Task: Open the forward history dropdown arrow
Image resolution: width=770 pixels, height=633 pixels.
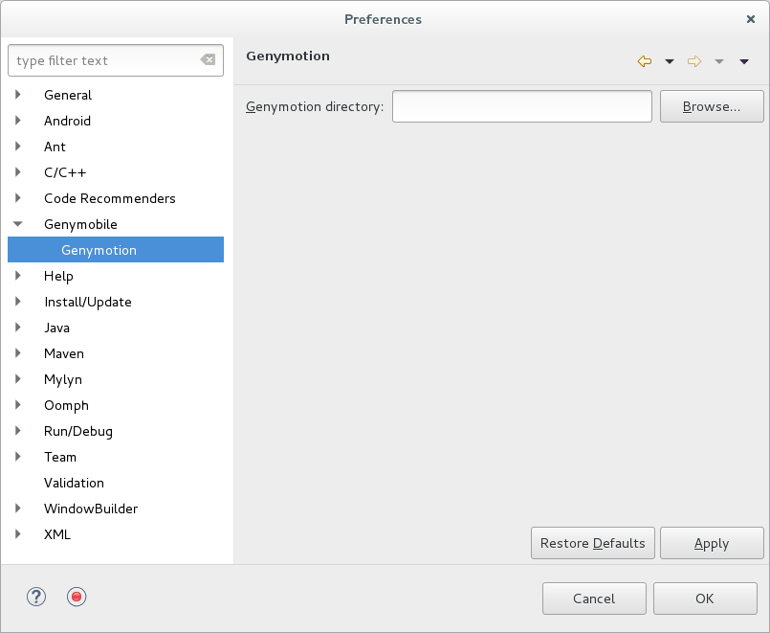Action: point(719,61)
